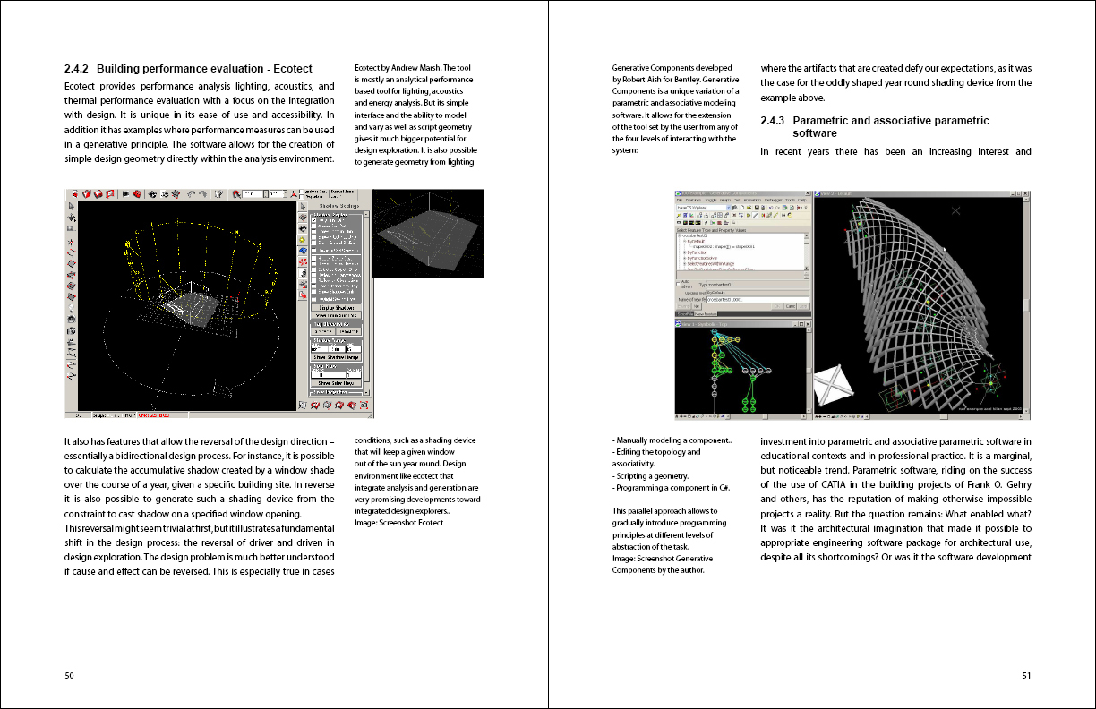Enable the Show Shadow Grid checkbox
This screenshot has width=1096, height=709.
[313, 292]
